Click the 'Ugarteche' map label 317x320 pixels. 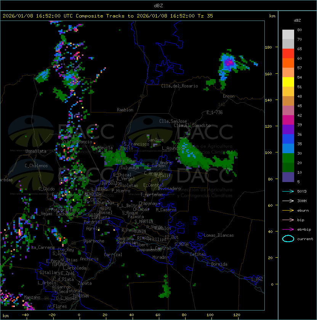click(x=94, y=241)
